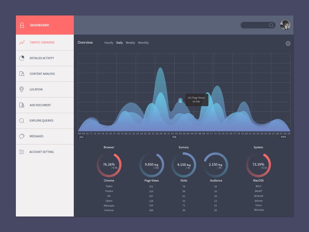Select Unknow in browser list
The image size is (309, 232).
pos(109,210)
